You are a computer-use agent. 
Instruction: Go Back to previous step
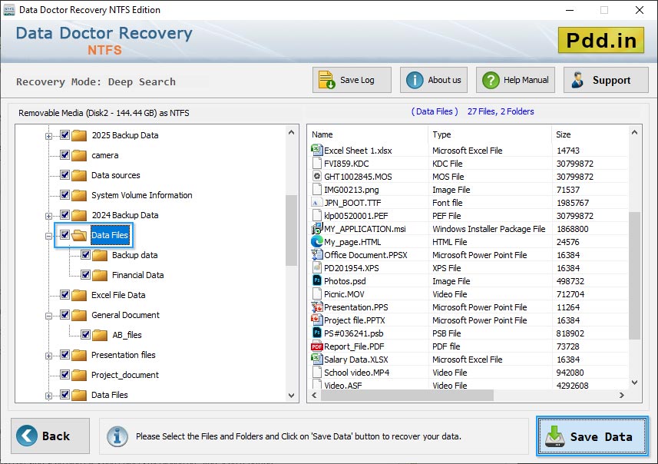point(51,436)
